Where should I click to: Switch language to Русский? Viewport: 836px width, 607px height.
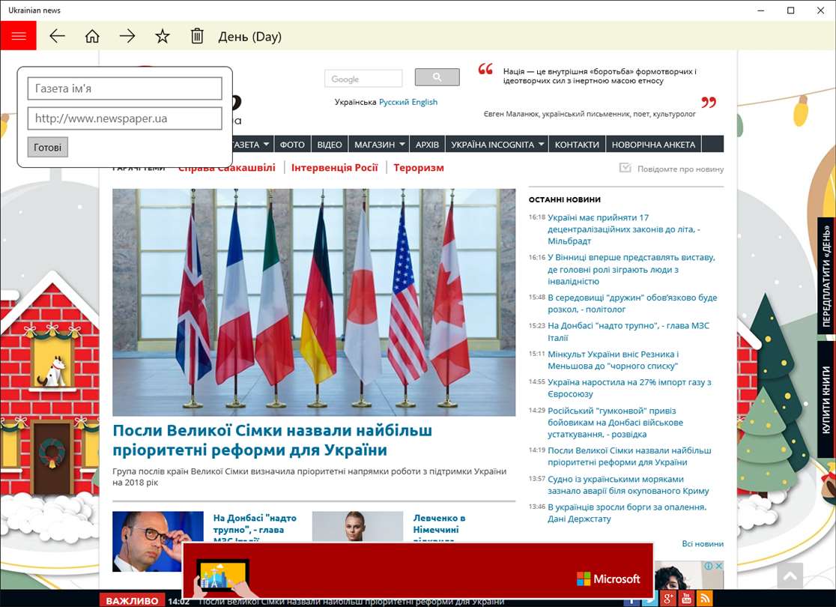pos(394,102)
